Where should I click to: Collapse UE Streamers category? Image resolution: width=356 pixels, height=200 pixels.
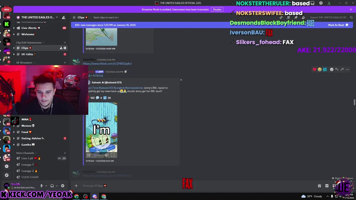coord(25,63)
